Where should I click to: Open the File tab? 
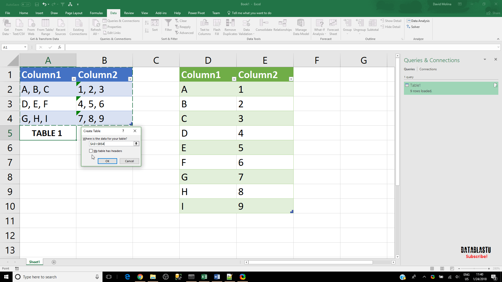[x=8, y=13]
